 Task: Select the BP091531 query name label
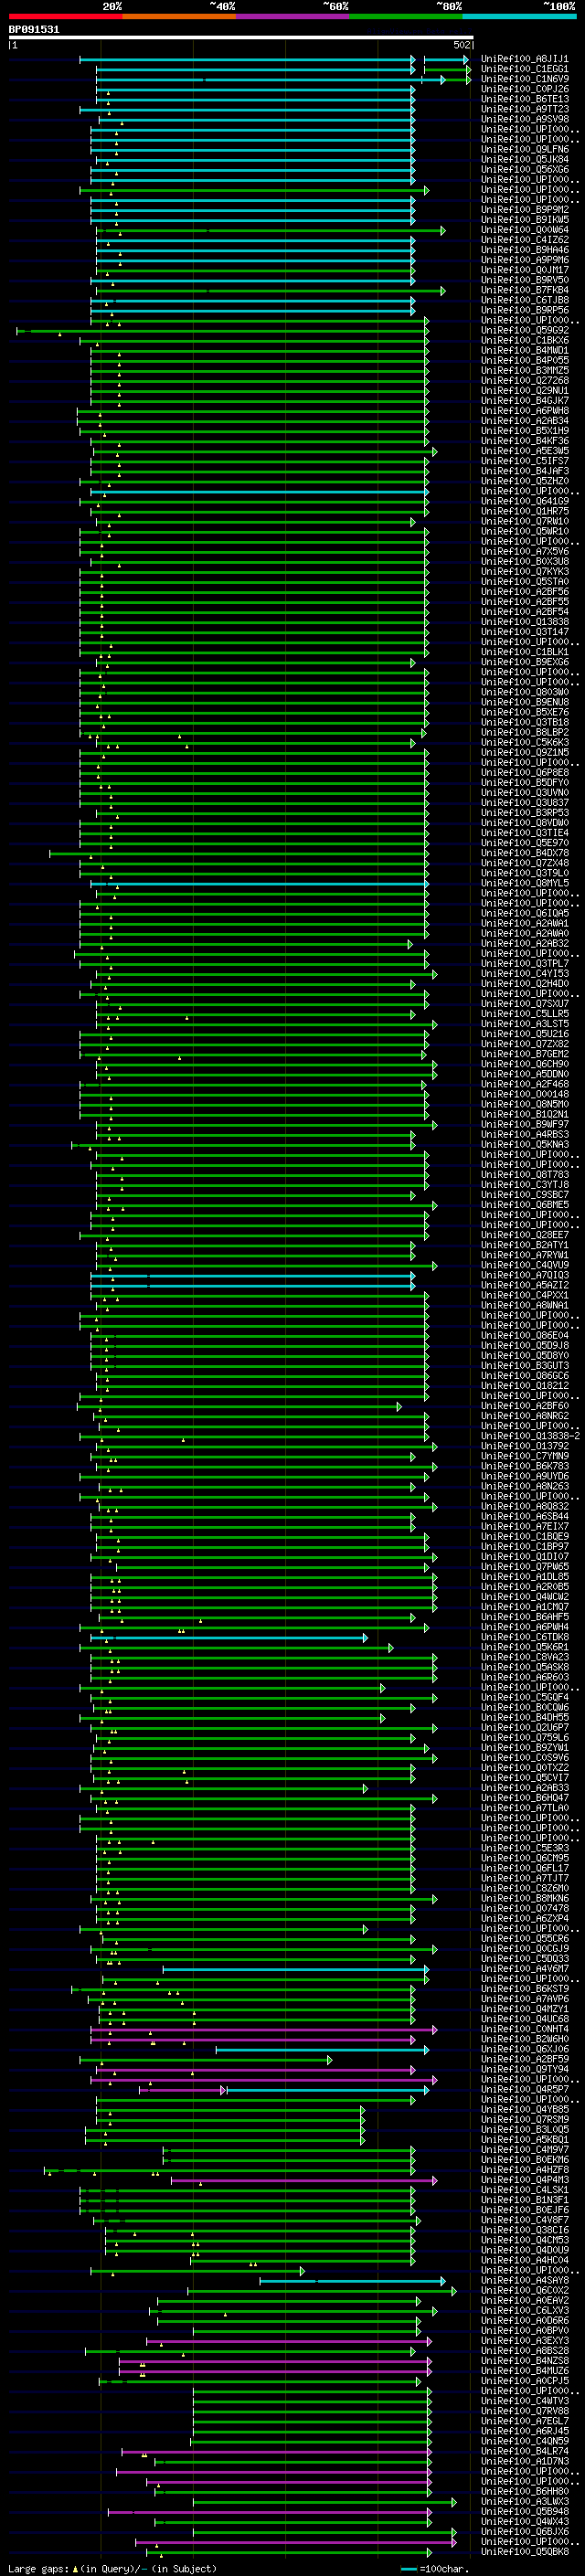(34, 30)
